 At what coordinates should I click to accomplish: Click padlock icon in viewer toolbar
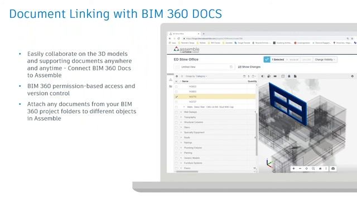(x=289, y=76)
